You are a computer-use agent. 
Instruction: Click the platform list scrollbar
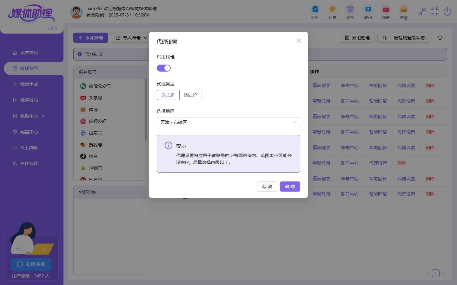(146, 109)
